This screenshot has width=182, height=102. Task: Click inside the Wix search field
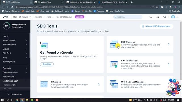128,17
